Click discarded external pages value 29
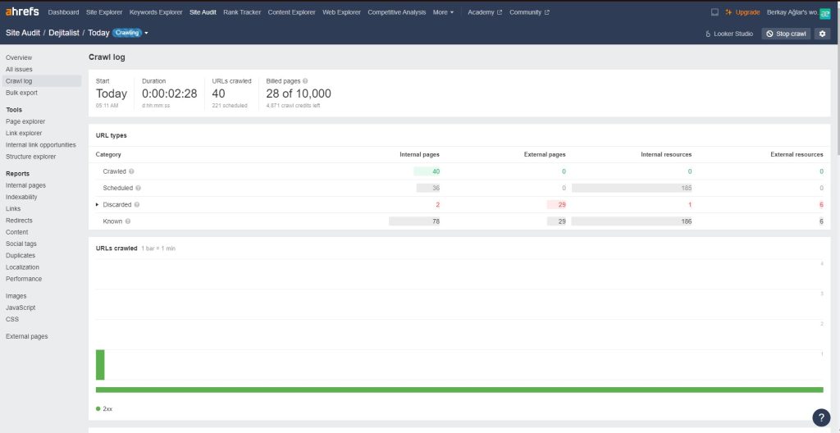 coord(562,205)
